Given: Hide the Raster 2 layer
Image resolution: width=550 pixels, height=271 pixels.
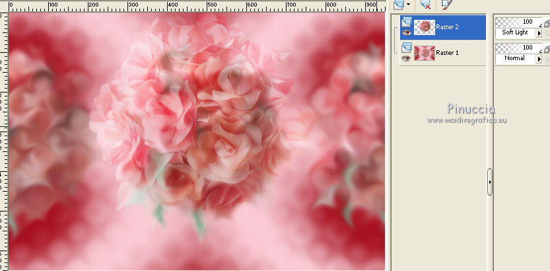Looking at the screenshot, I should pyautogui.click(x=406, y=32).
